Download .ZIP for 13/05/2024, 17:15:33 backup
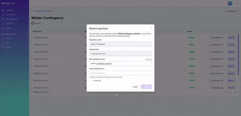Screen dimensions: 241x116 click(x=216, y=59)
